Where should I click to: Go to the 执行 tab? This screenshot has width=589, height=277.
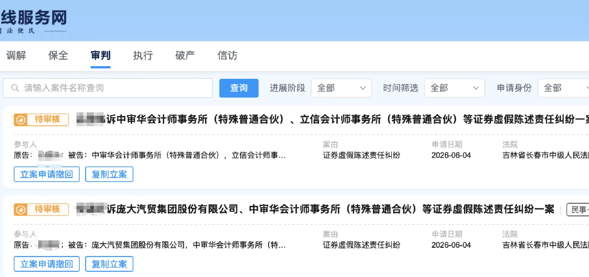143,55
